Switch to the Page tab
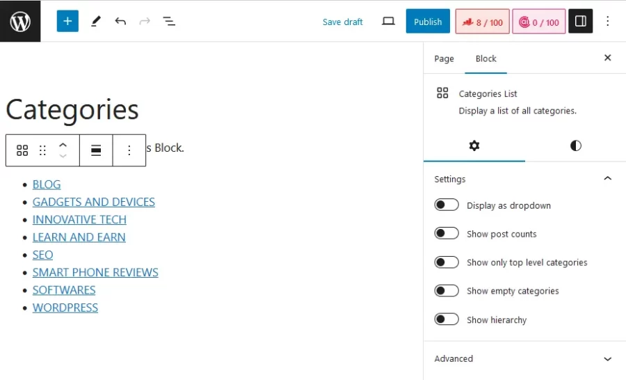The image size is (626, 380). (x=444, y=58)
